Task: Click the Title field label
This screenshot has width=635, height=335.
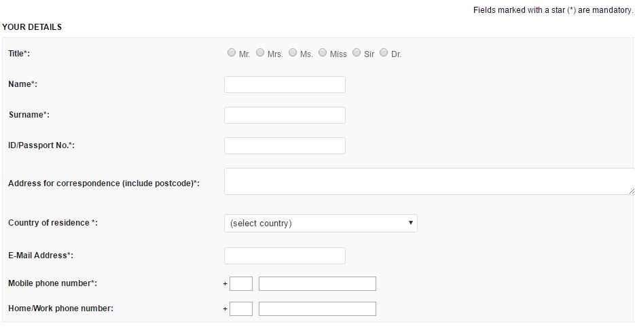Action: pos(19,54)
